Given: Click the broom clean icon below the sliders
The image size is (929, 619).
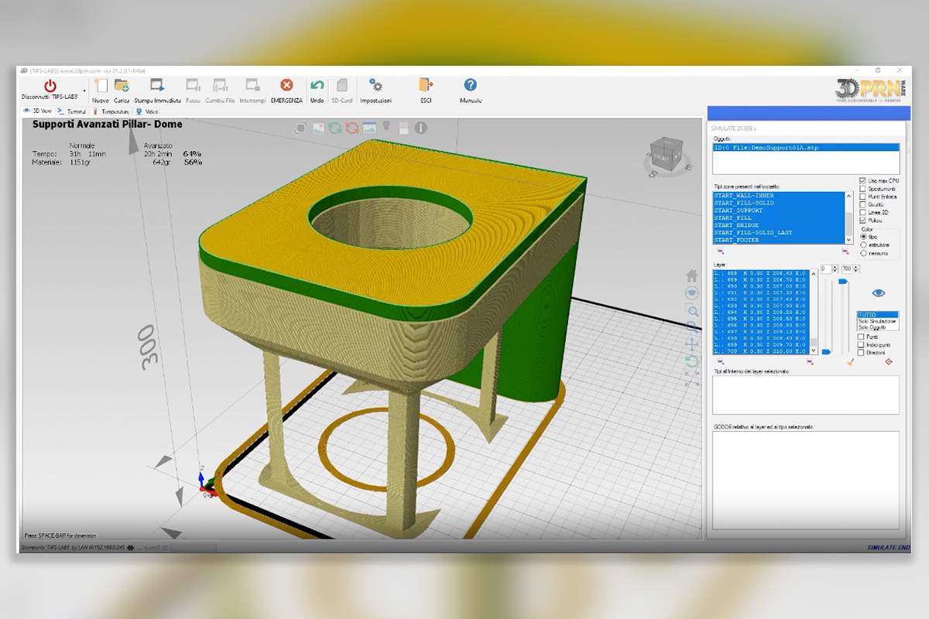Looking at the screenshot, I should click(x=849, y=361).
